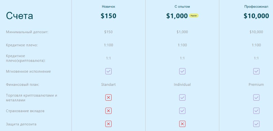The height and width of the screenshot is (131, 273).
Task: Click Страхование вкладов checkmark under Профессионал
Action: tap(256, 111)
